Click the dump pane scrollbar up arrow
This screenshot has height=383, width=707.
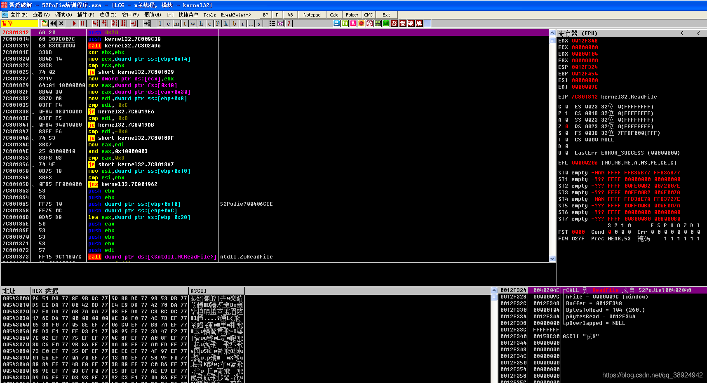(494, 291)
